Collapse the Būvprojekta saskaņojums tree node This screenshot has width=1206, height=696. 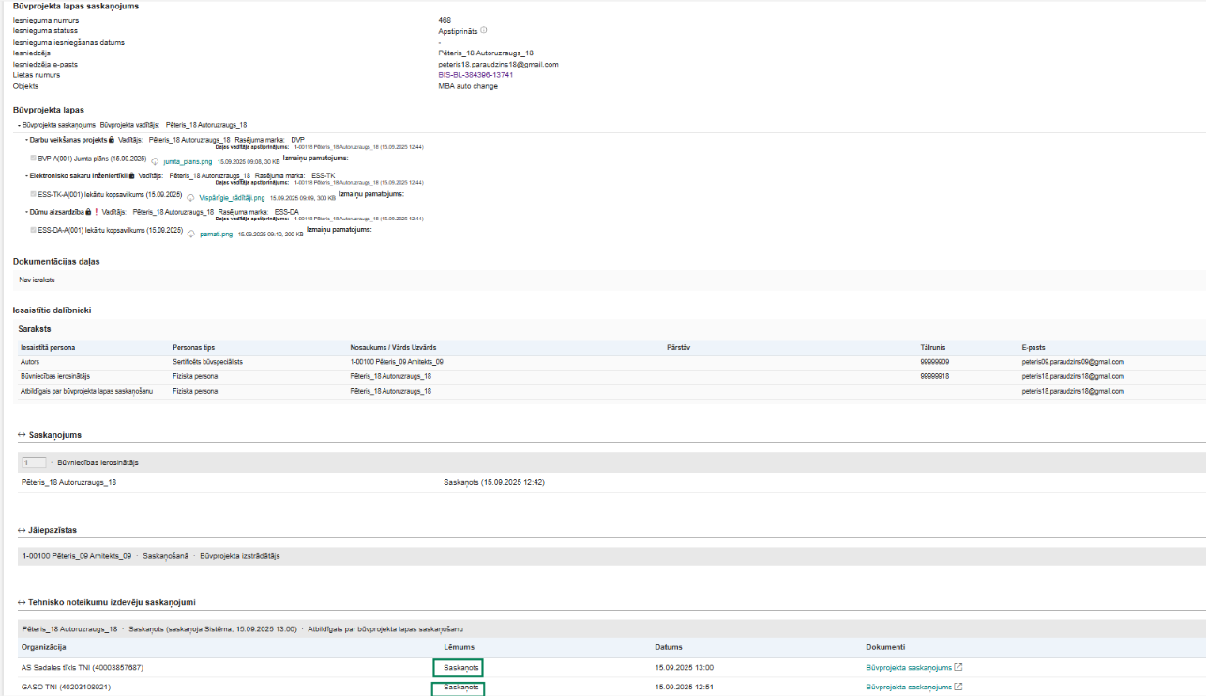coord(18,124)
